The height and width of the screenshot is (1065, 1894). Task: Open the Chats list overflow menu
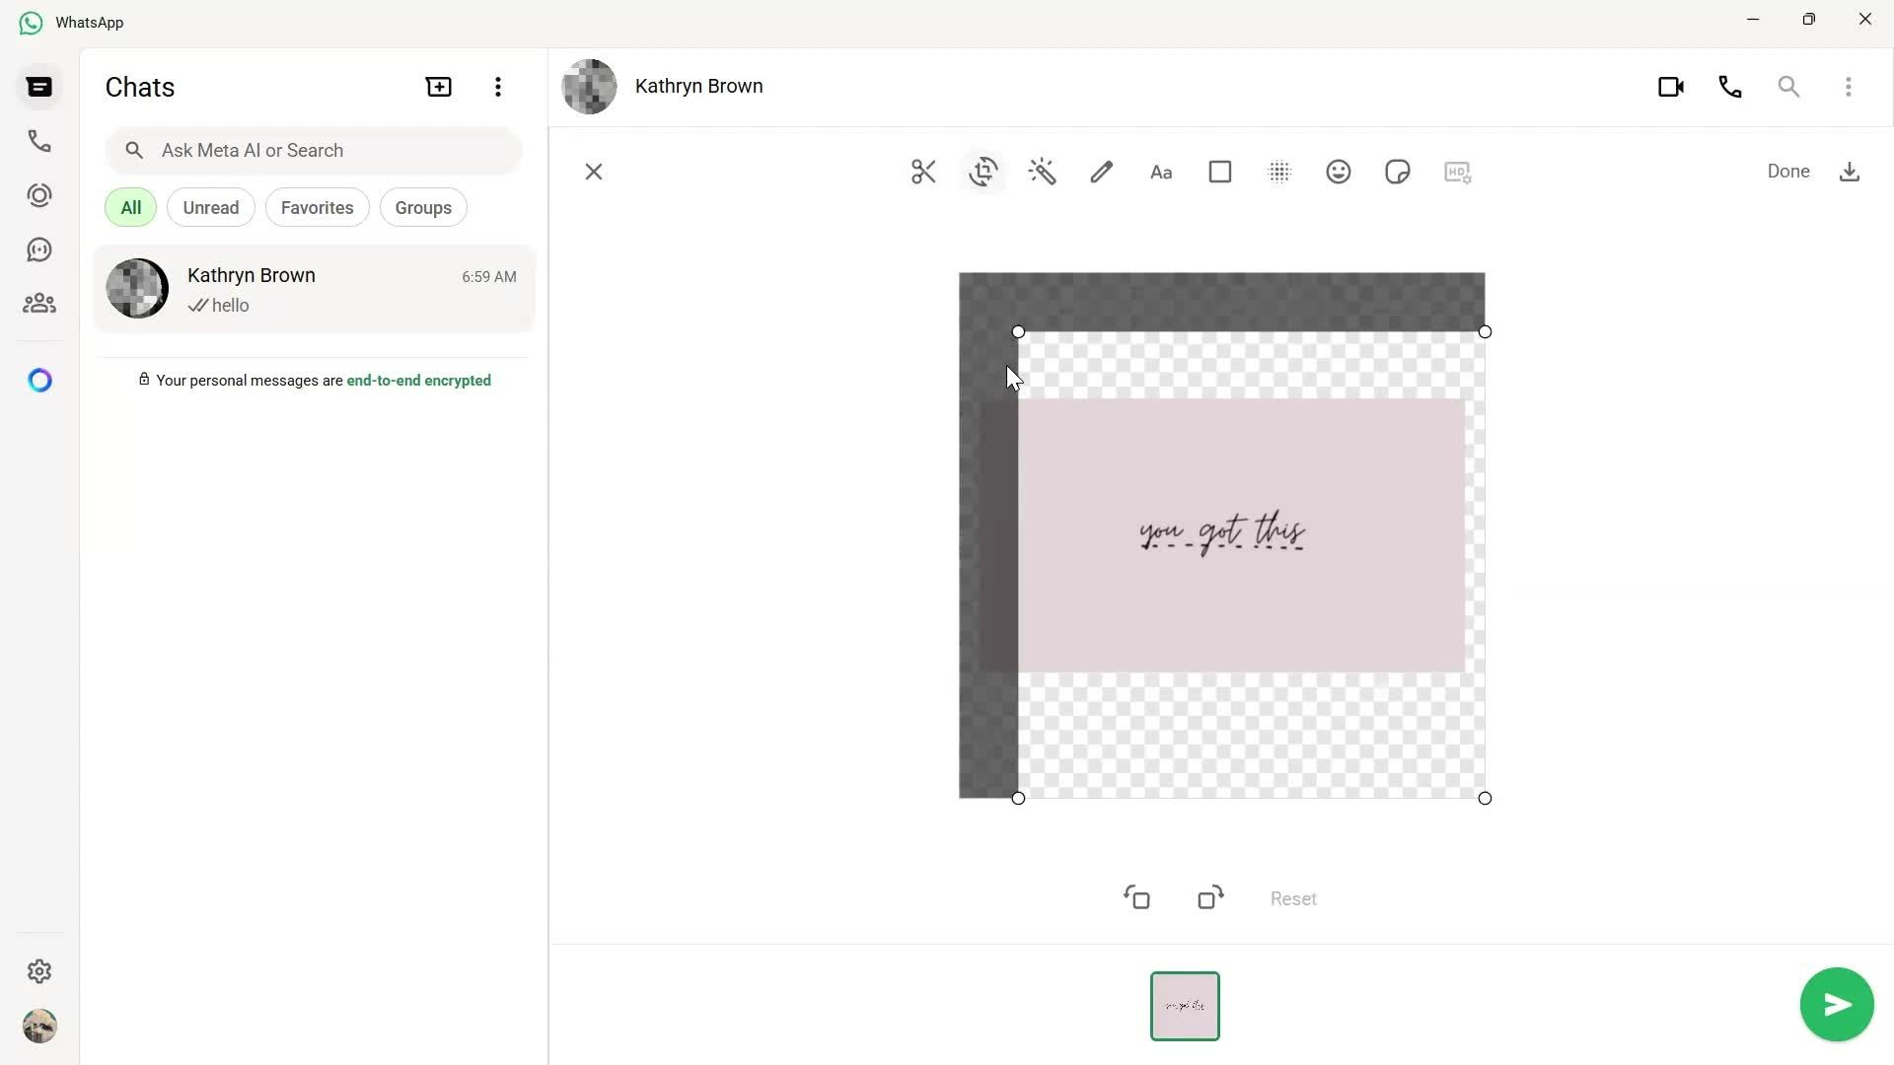[498, 87]
